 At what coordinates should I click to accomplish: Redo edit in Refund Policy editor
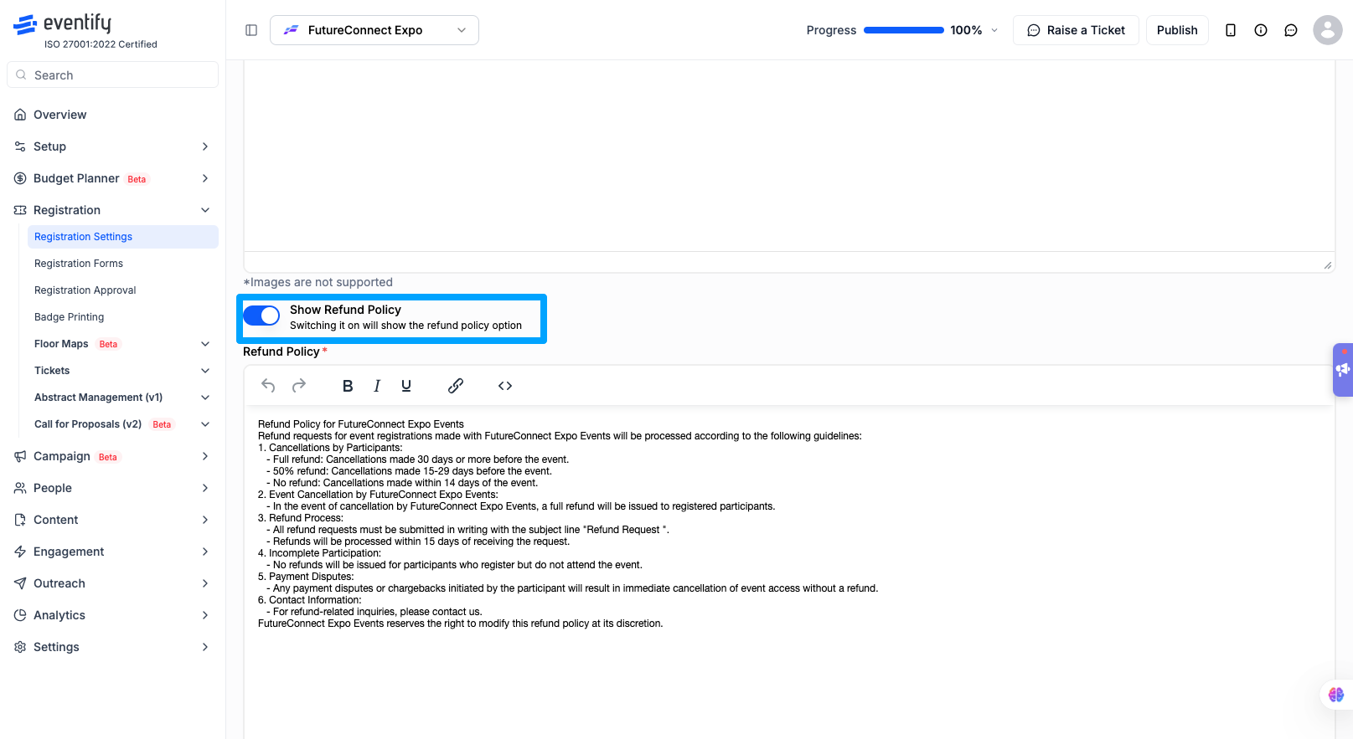tap(299, 386)
